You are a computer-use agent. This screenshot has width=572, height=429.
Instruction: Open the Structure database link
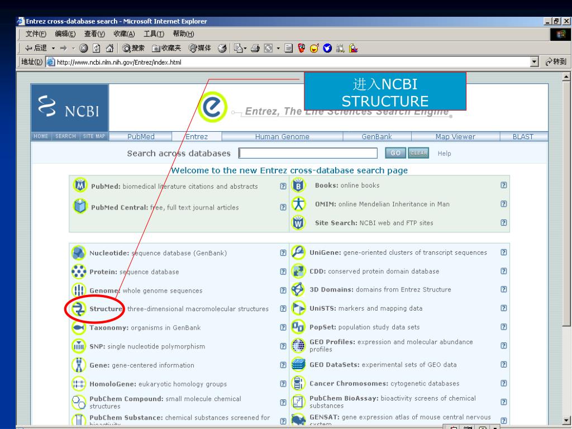[x=106, y=308]
